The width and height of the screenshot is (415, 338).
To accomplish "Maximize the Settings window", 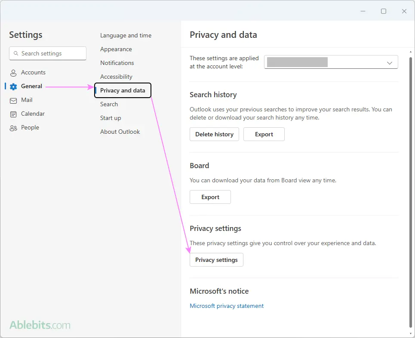I will pos(384,11).
